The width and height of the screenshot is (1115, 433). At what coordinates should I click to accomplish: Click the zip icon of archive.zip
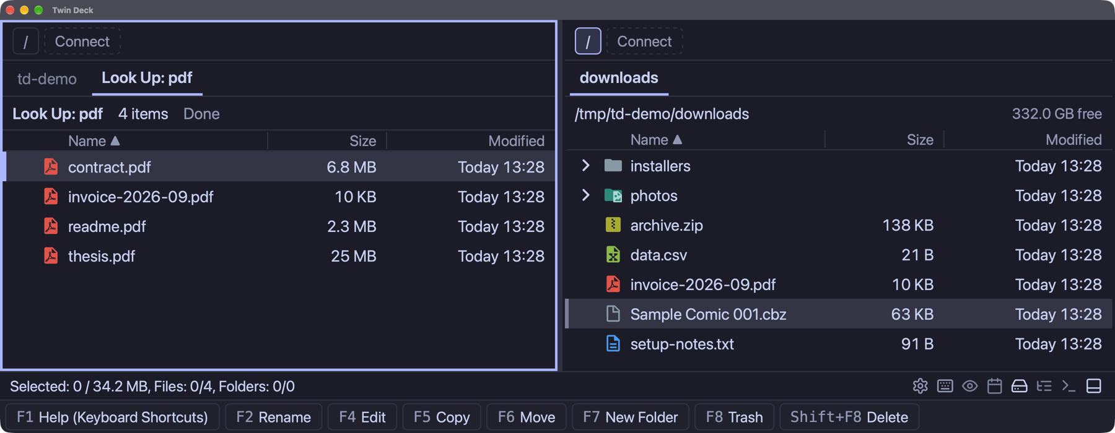(x=613, y=225)
